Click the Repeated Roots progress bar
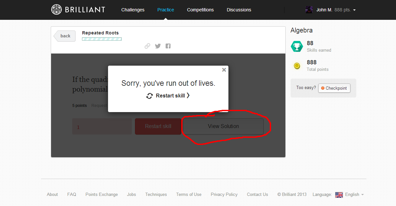 tap(102, 39)
